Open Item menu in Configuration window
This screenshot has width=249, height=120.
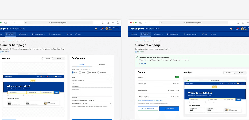point(78,34)
